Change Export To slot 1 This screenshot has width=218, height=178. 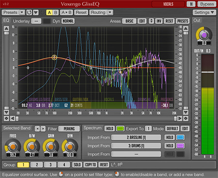[148, 129]
